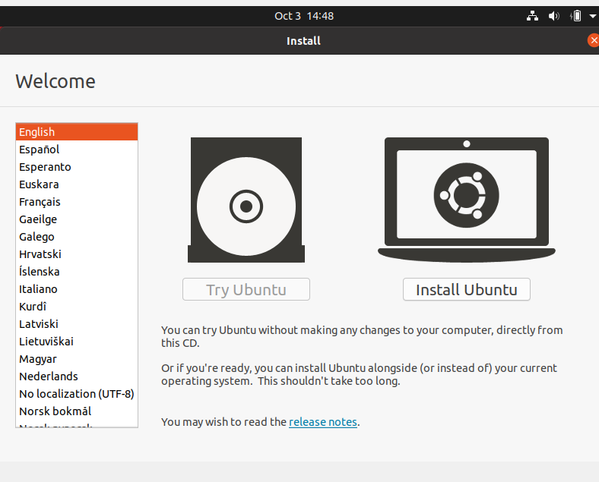Select English in the language list

[x=77, y=132]
